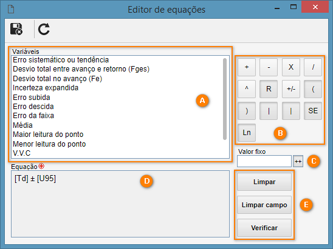Click the caret exponent operator
This screenshot has height=249, width=333.
(x=247, y=89)
